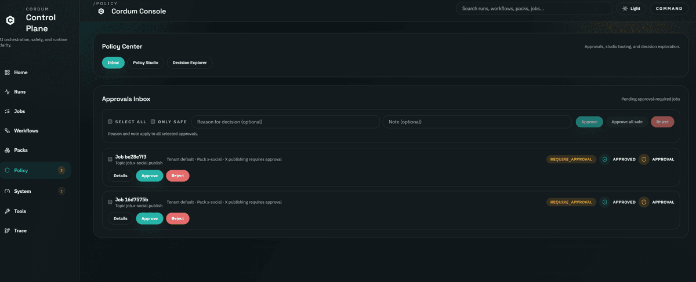Click the green shield icon for Job 16d7575b

click(605, 202)
